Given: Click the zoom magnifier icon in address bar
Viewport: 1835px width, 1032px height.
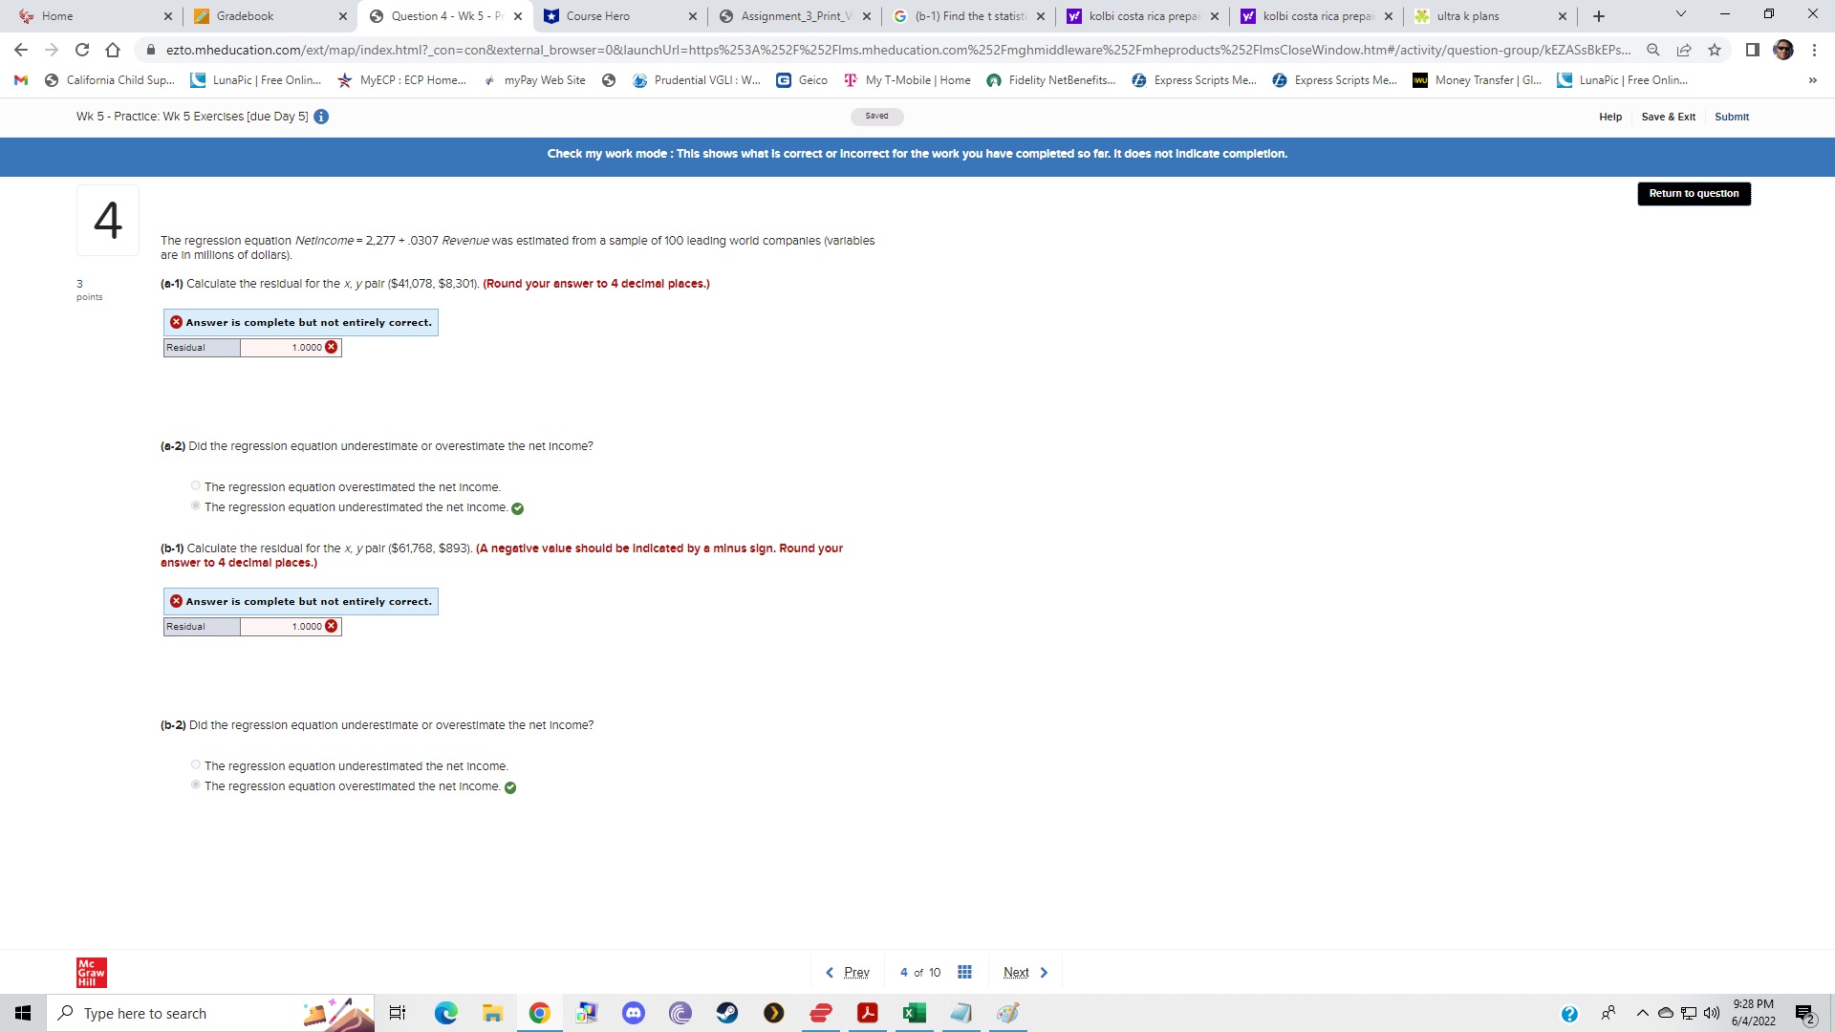Looking at the screenshot, I should pyautogui.click(x=1652, y=50).
